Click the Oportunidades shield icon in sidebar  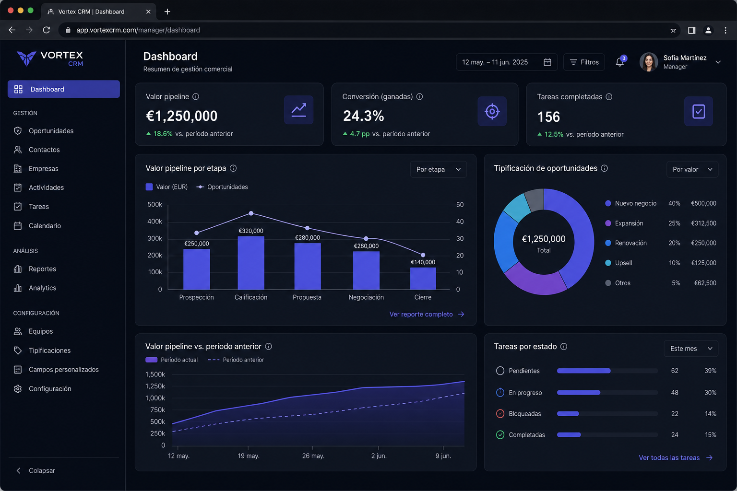(18, 131)
